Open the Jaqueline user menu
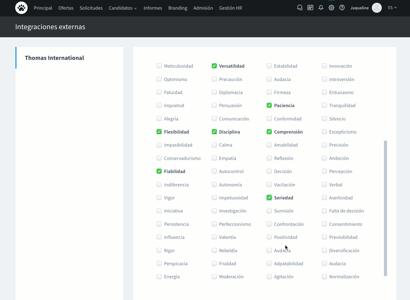Viewport: 410px width, 300px height. click(359, 8)
